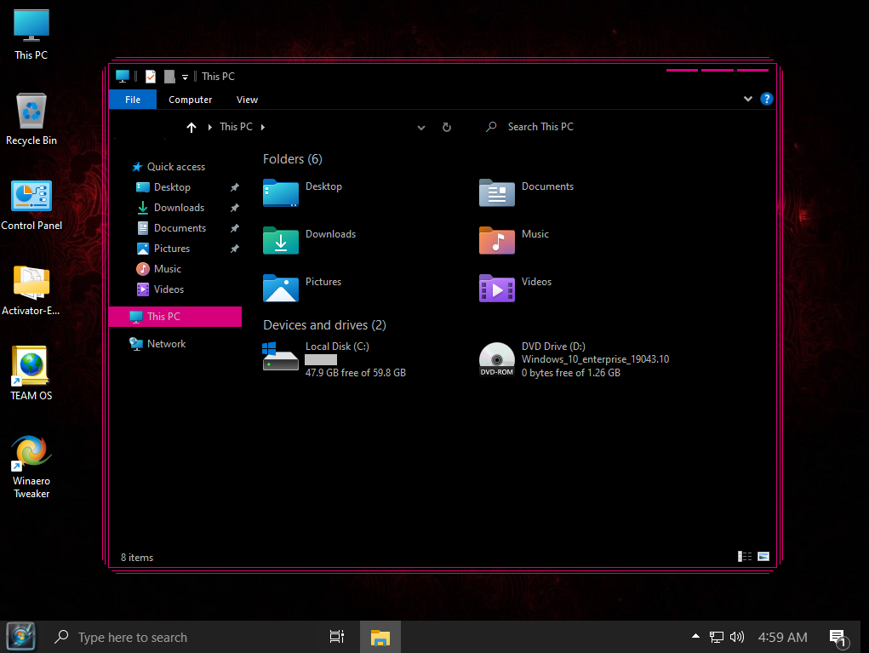Screen dimensions: 869x653
Task: Select the DVD Drive (D:) icon
Action: (496, 359)
